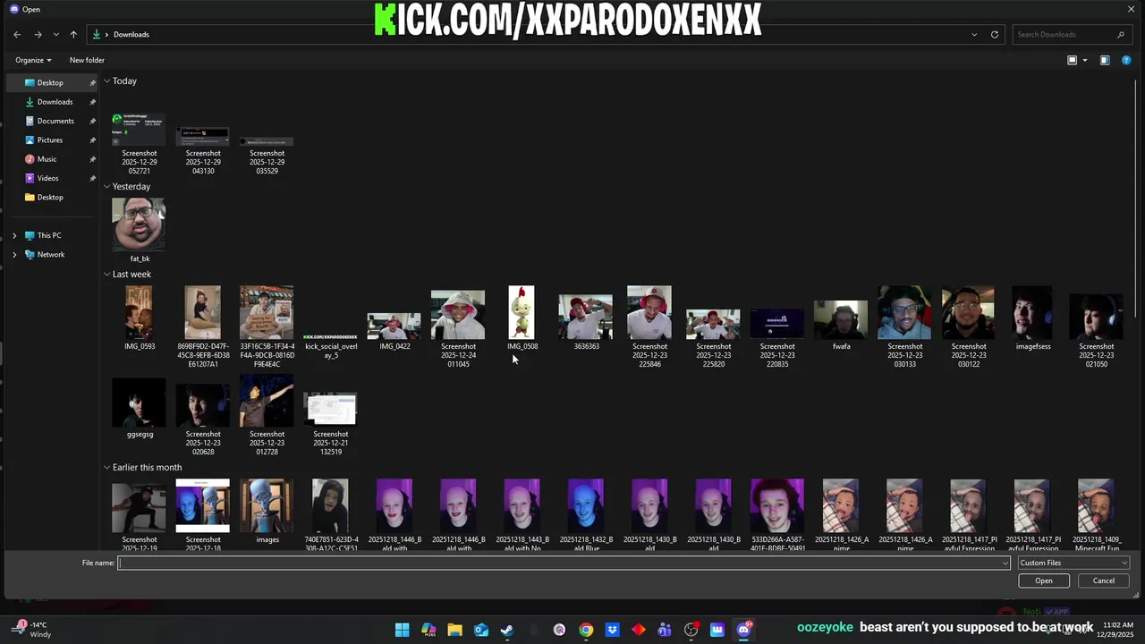The width and height of the screenshot is (1145, 644).
Task: Open the weather widget showing -14°C
Action: click(x=32, y=630)
